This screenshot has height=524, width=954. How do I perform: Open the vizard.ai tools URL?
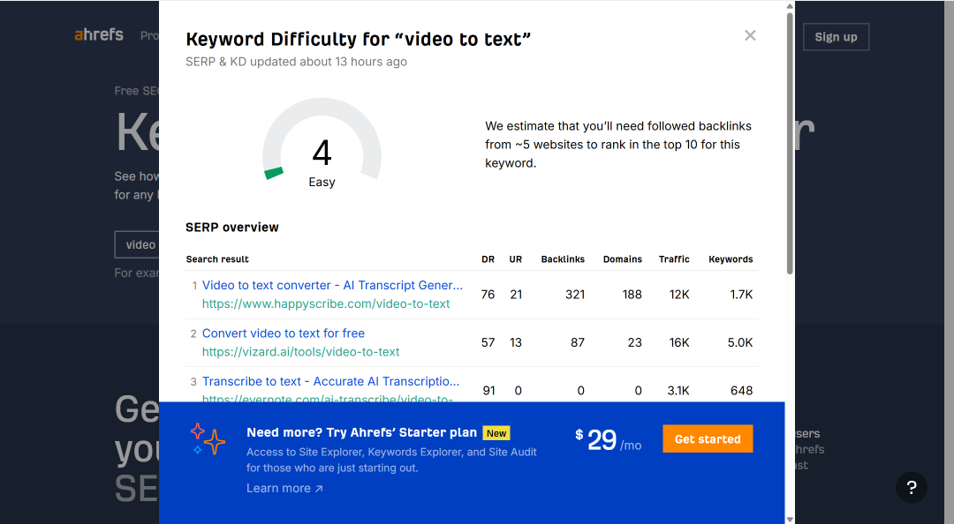300,352
